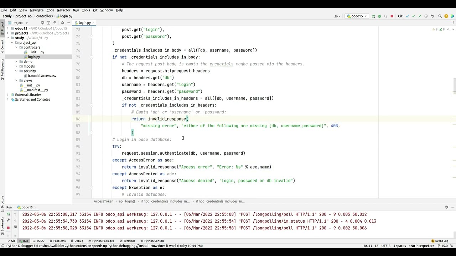The image size is (456, 256).
Task: Expand the models folder
Action: [16, 66]
